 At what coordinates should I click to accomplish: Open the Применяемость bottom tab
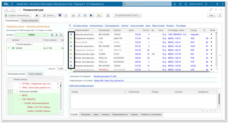120,115
